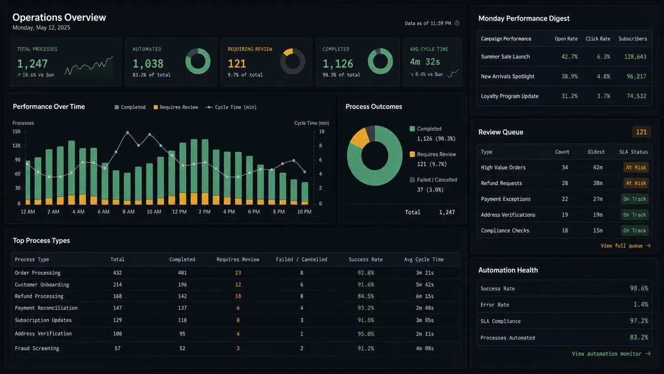This screenshot has width=664, height=374.
Task: Click the clock icon beside Data as of
Action: point(457,23)
